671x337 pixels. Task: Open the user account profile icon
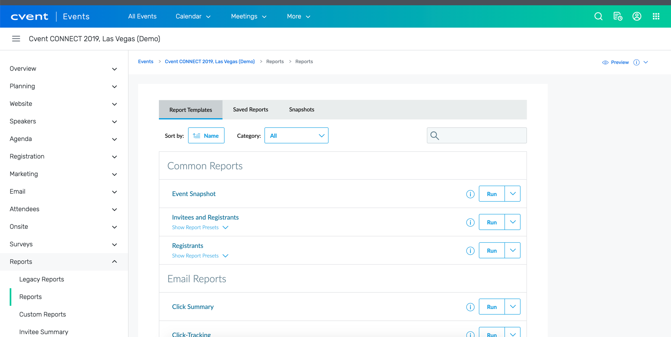(x=637, y=16)
